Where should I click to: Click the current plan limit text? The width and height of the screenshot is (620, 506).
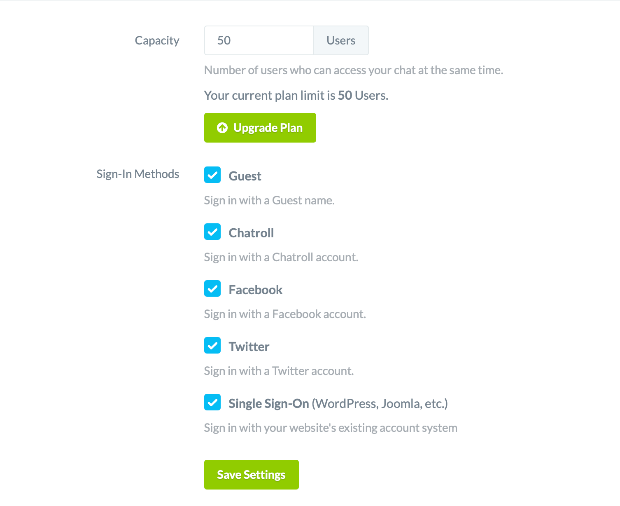tap(296, 95)
